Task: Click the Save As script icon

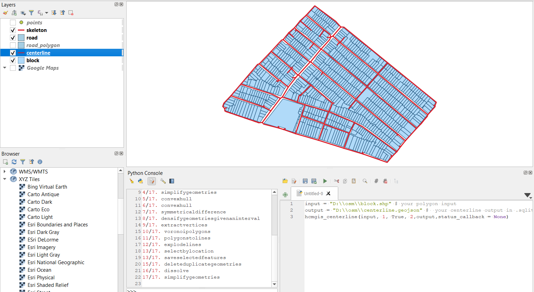Action: (x=314, y=181)
